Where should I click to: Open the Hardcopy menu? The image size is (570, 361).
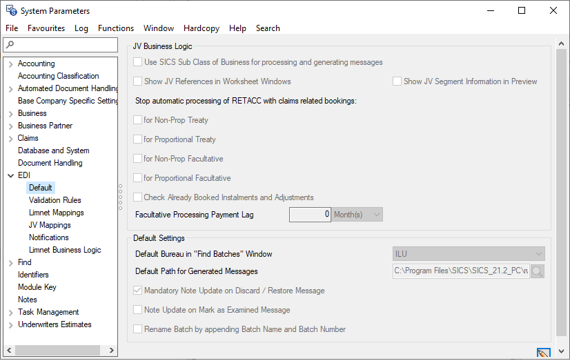click(202, 28)
